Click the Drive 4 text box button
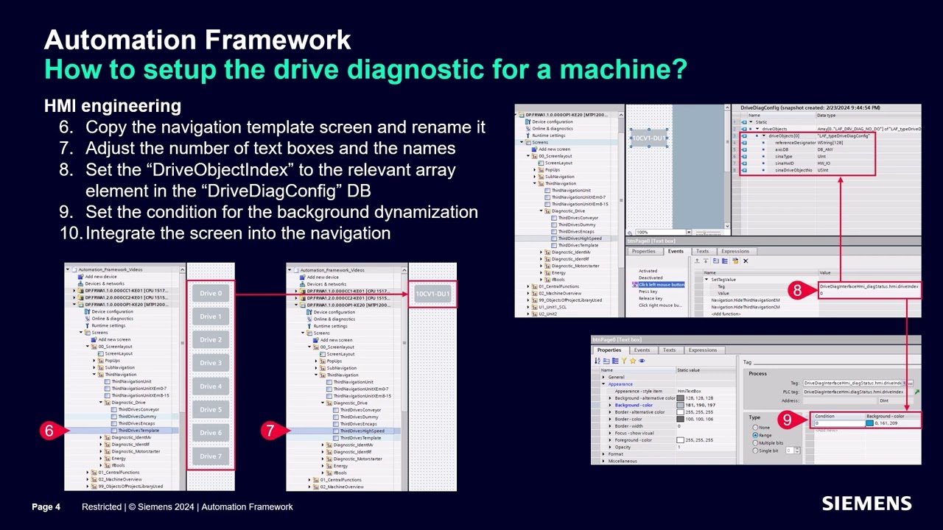The height and width of the screenshot is (530, 943). click(x=211, y=386)
